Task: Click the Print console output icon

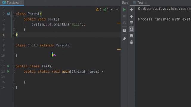Action: tap(131, 36)
